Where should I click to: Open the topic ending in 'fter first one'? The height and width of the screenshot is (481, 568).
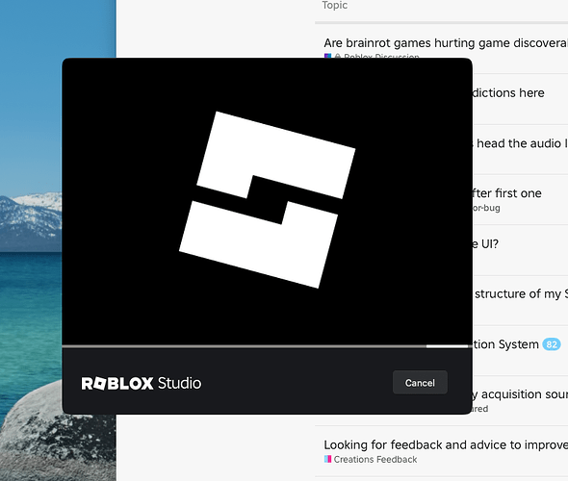pos(507,193)
